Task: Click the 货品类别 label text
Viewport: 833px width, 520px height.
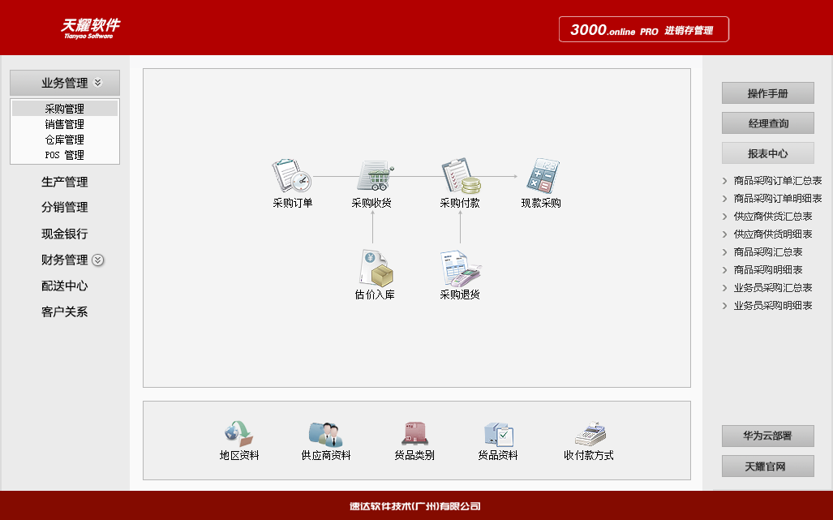Action: click(x=414, y=455)
